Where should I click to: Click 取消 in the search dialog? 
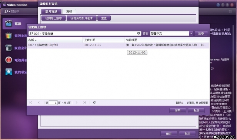196,110
